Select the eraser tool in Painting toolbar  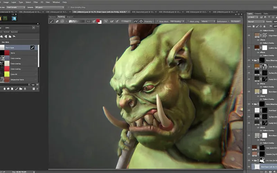pos(57,21)
